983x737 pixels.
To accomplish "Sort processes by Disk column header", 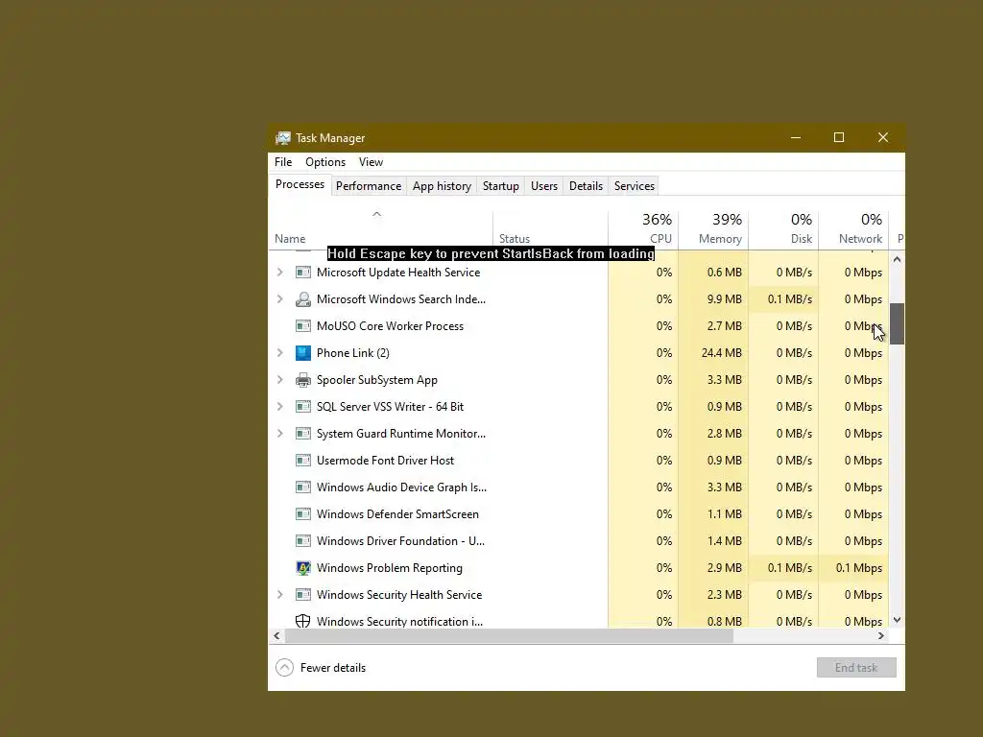I will point(783,229).
